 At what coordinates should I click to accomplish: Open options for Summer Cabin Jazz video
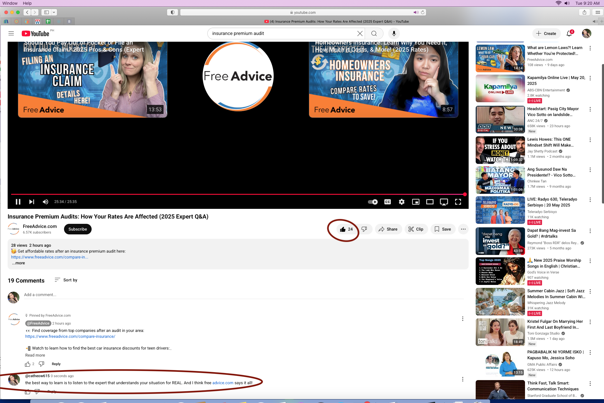(590, 291)
